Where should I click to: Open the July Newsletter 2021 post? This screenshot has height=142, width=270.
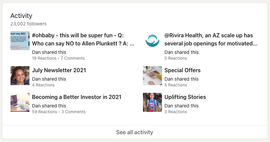(x=59, y=70)
